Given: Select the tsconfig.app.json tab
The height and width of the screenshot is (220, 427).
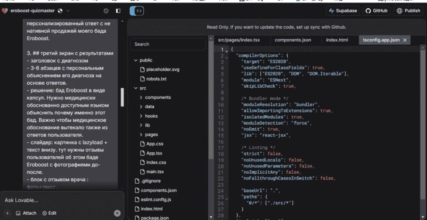Looking at the screenshot, I should point(381,40).
